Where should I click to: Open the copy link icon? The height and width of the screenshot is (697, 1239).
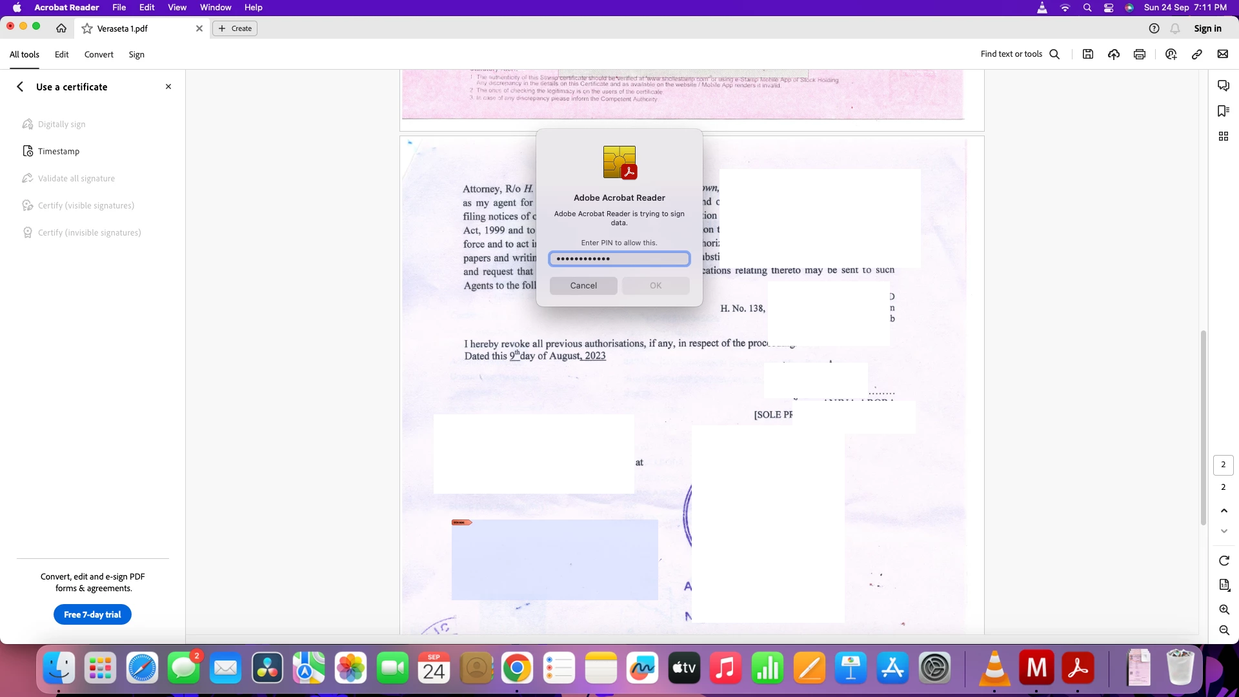point(1197,54)
